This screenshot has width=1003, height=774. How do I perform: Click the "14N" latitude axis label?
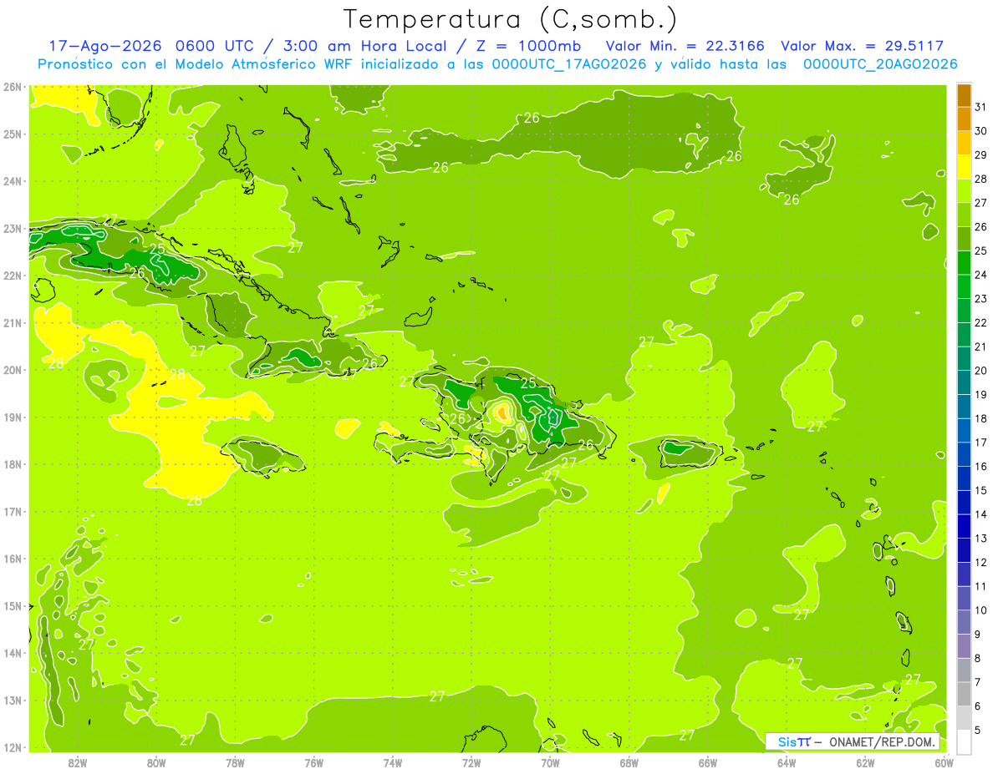point(12,653)
